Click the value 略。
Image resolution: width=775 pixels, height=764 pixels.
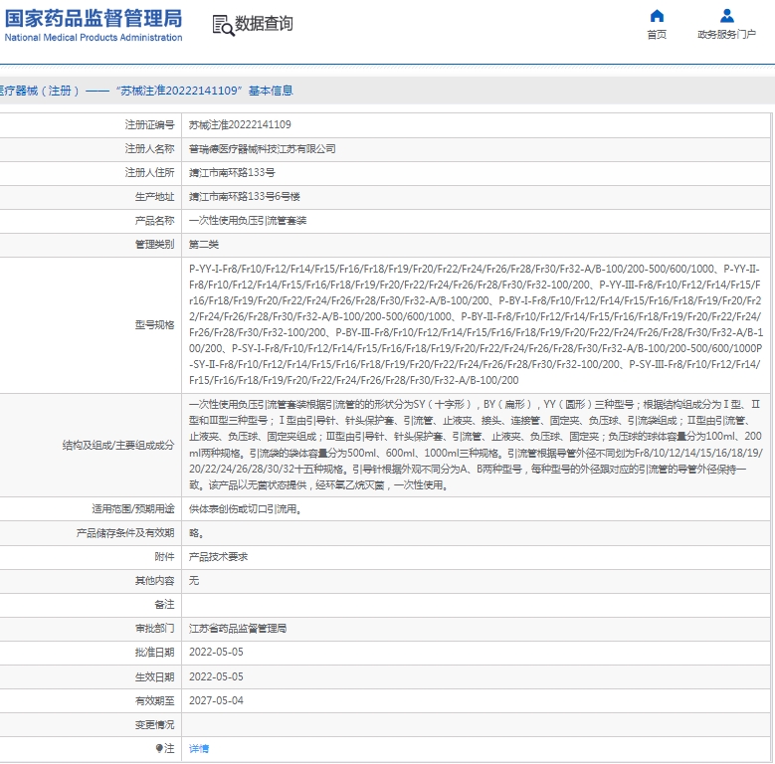tap(196, 533)
